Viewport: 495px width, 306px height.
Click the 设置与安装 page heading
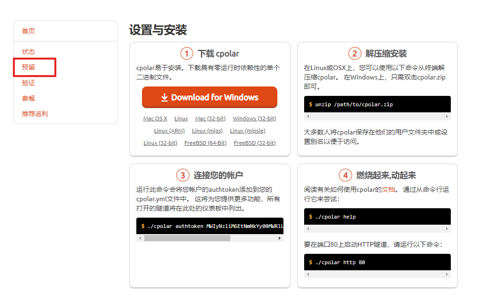[x=158, y=30]
